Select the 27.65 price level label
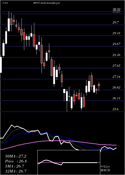 [x=116, y=66]
